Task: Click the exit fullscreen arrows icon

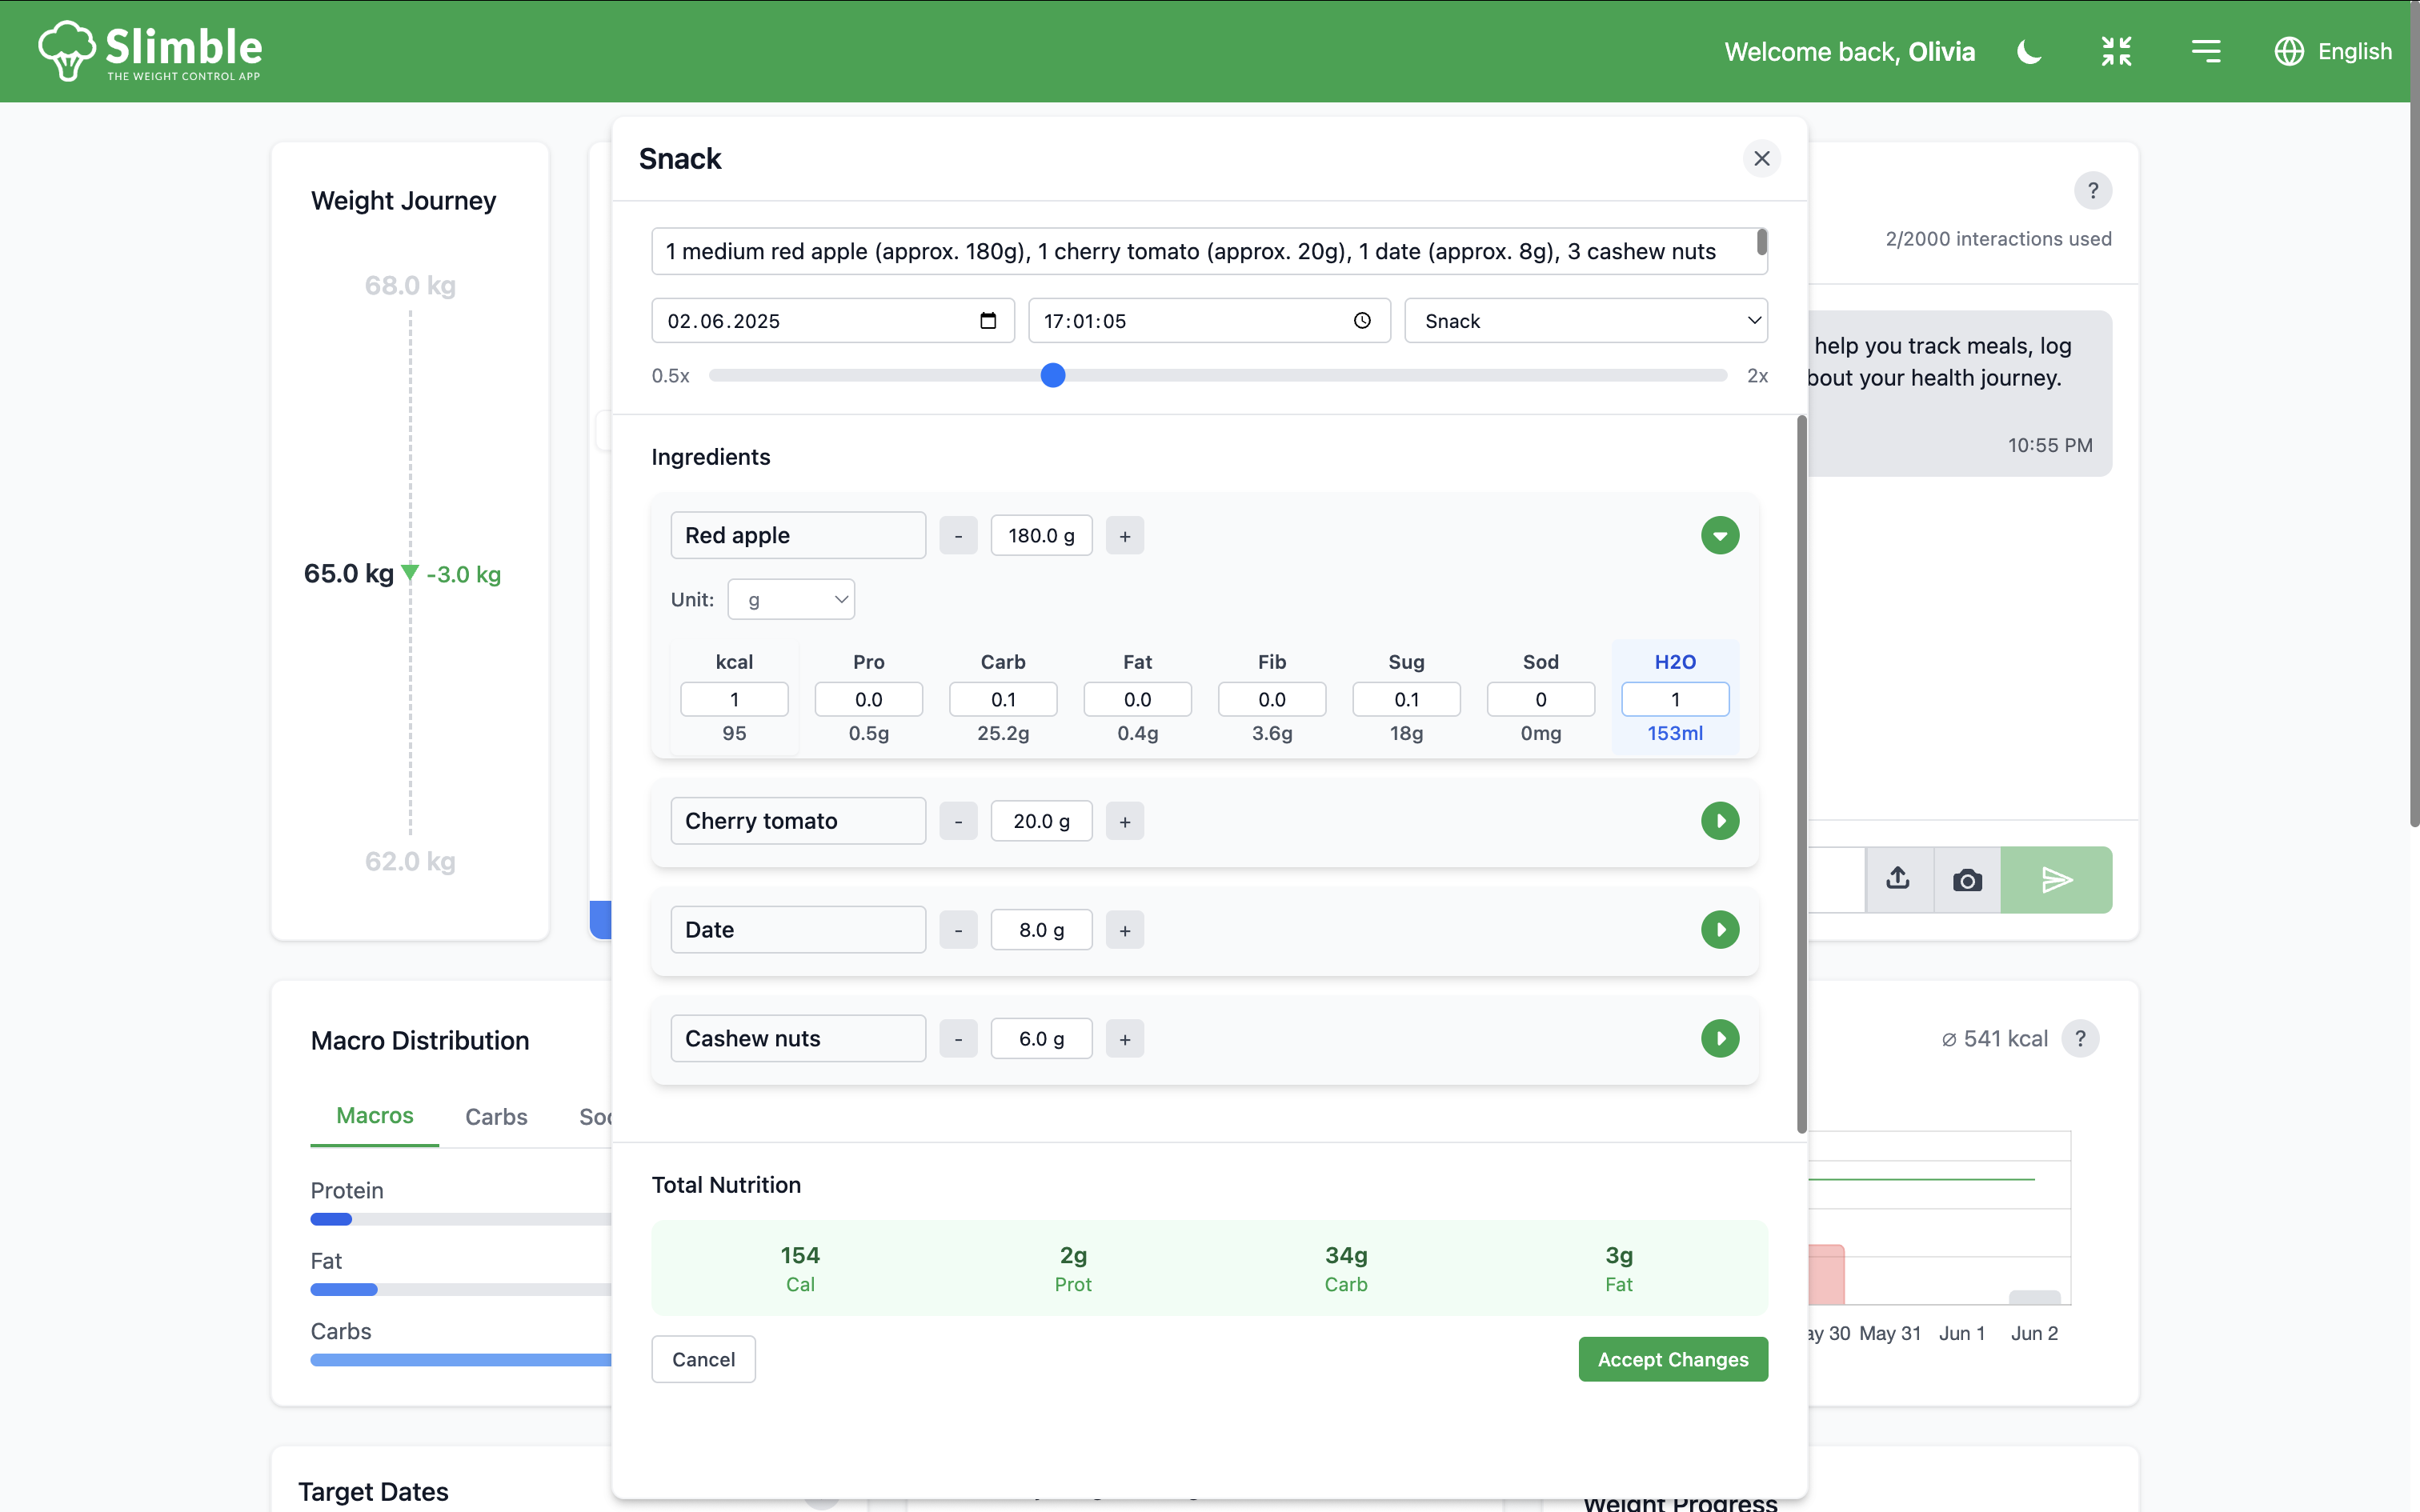Action: (2116, 51)
